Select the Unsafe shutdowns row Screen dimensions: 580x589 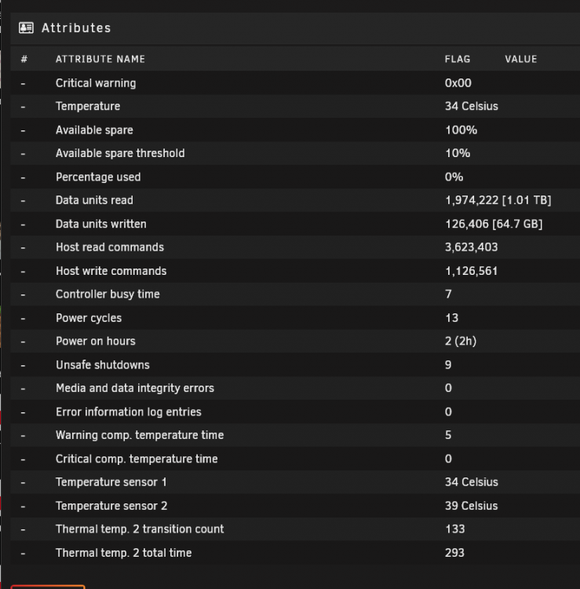pyautogui.click(x=295, y=364)
